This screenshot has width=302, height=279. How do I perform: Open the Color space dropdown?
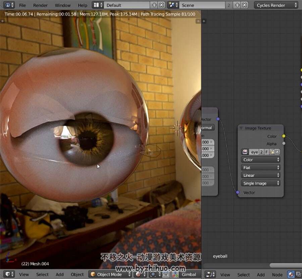(261, 160)
